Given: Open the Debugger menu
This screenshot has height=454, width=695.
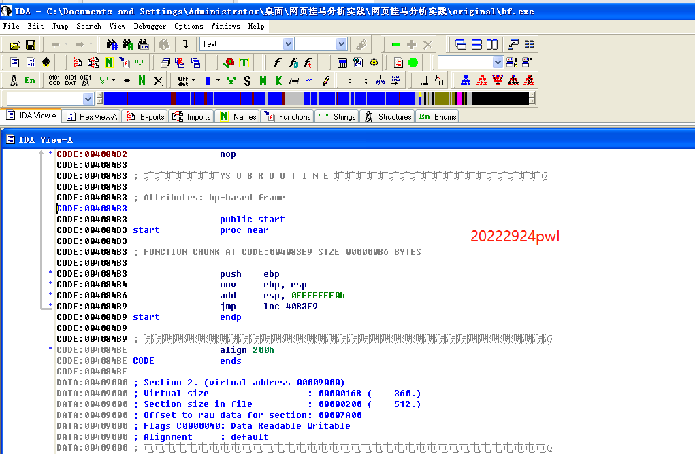Looking at the screenshot, I should point(150,26).
